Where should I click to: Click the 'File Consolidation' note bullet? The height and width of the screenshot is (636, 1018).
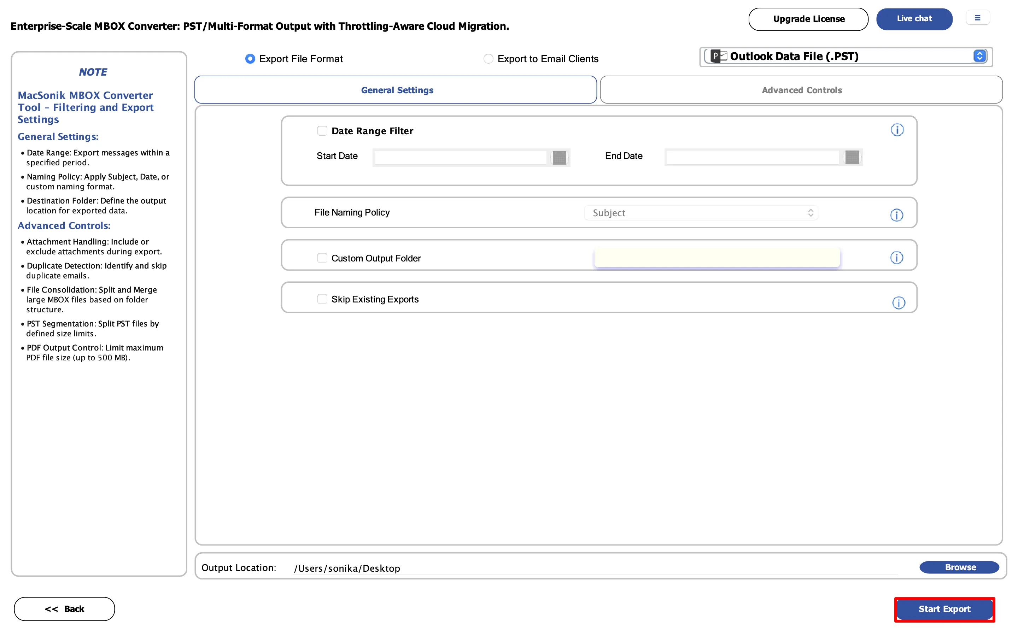click(x=89, y=300)
